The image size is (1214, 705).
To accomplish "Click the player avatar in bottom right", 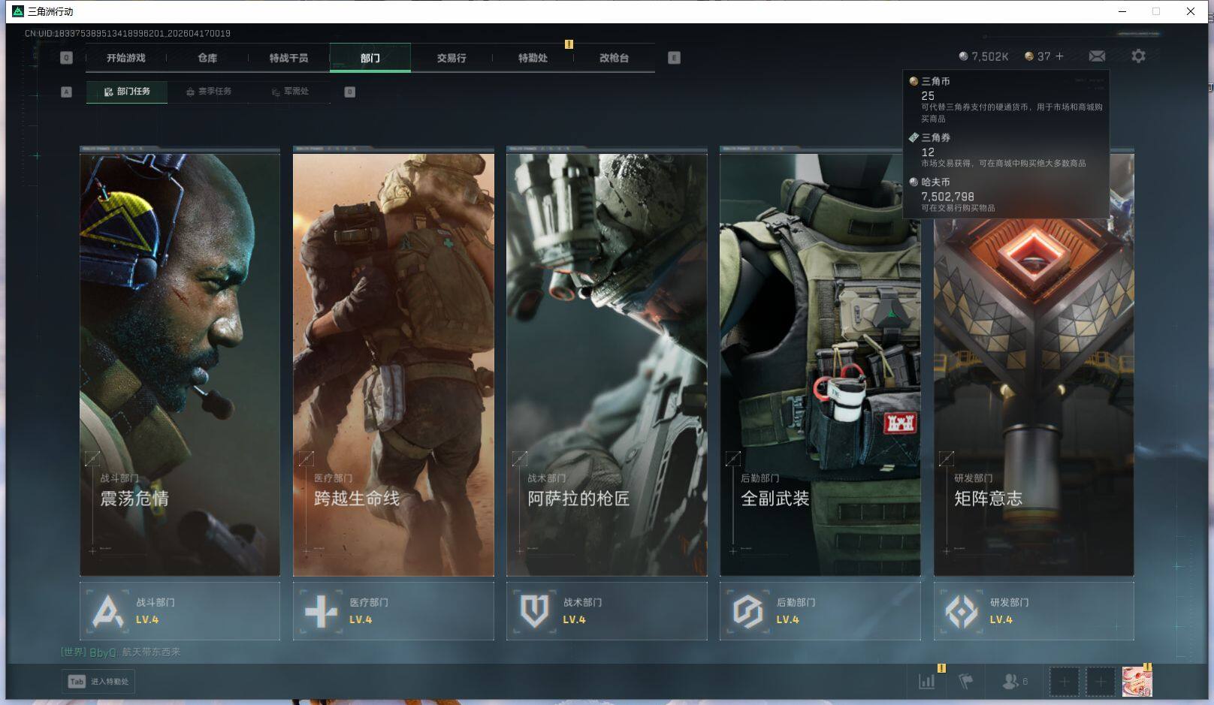I will (1137, 682).
